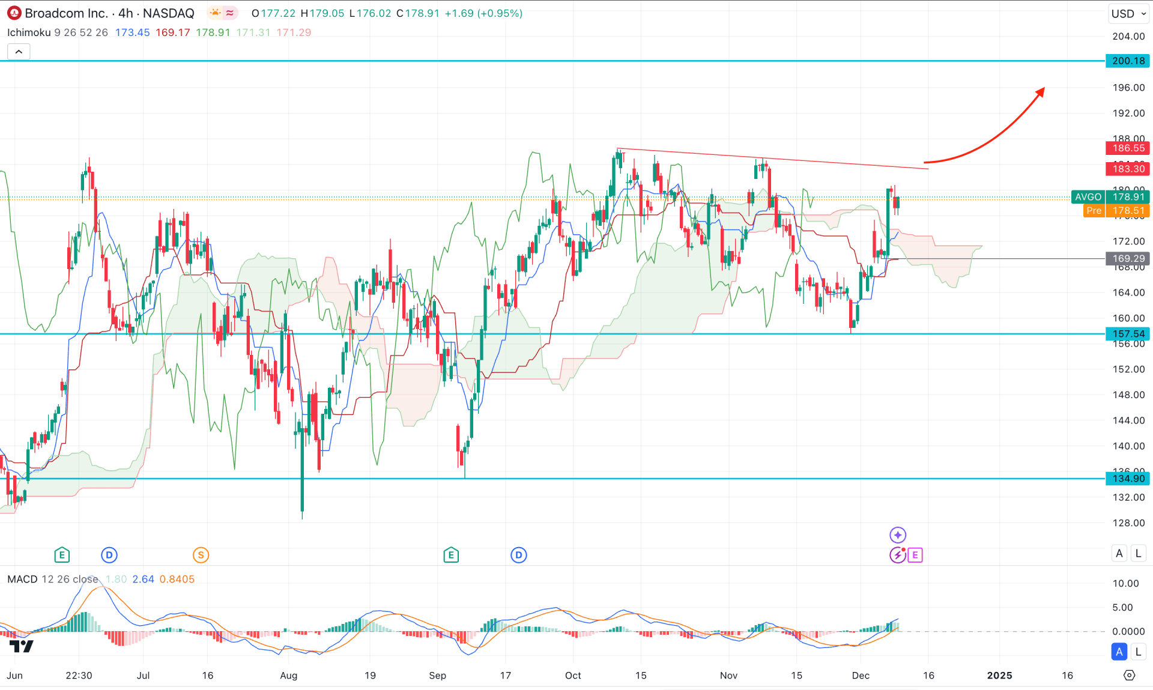Click the red 183.30 price label
The image size is (1153, 690).
tap(1128, 169)
